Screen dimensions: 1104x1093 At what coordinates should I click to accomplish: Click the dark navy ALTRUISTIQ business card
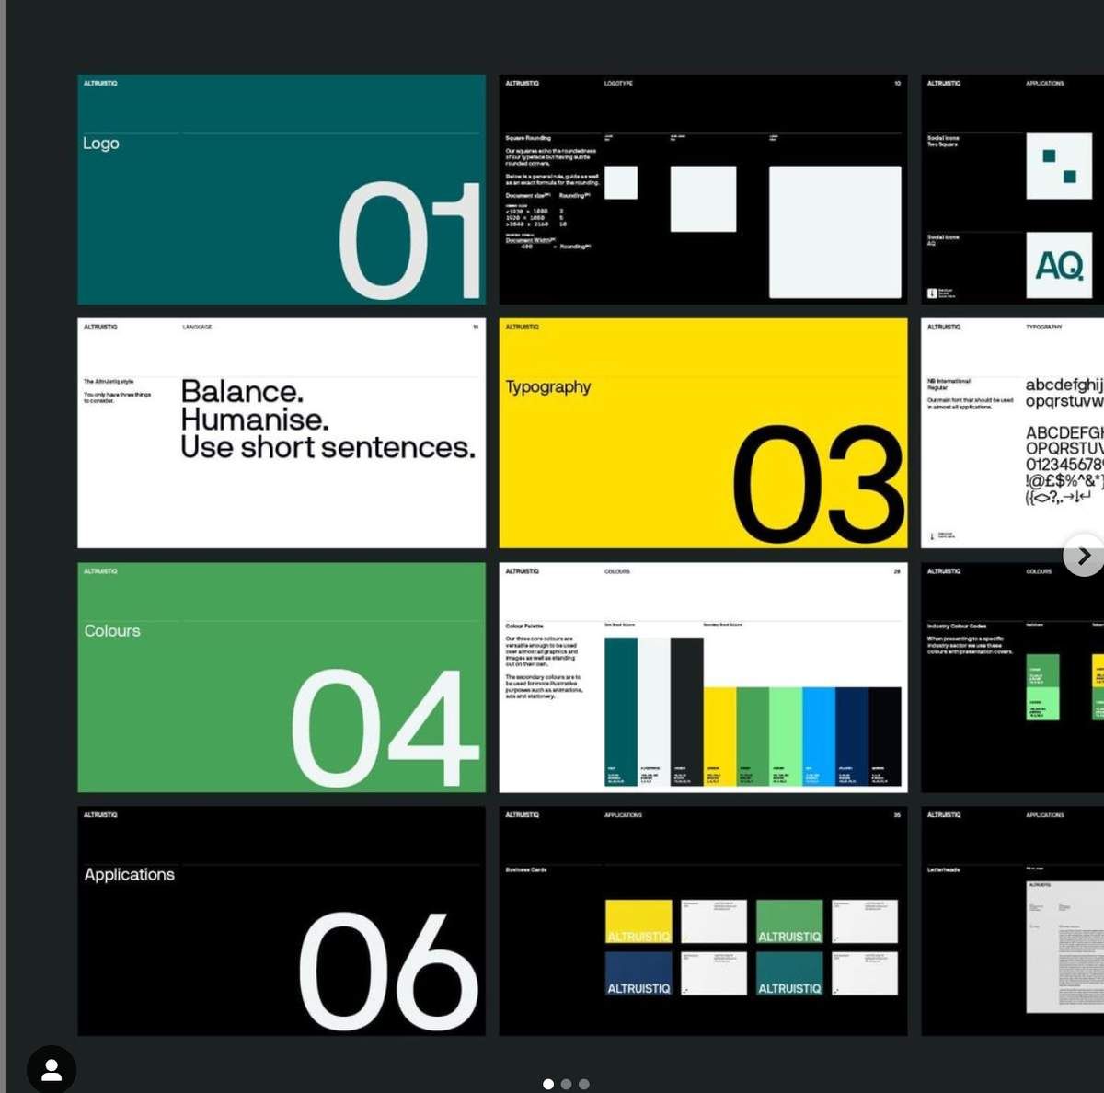click(638, 972)
